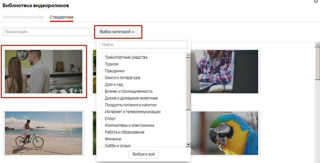
Task: Click the Поиск видео search field
Action: tap(46, 32)
